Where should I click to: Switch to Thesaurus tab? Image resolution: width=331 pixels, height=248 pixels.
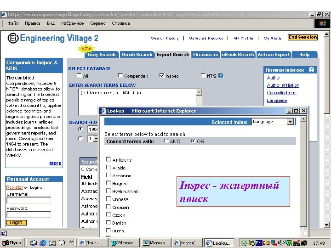(x=205, y=55)
